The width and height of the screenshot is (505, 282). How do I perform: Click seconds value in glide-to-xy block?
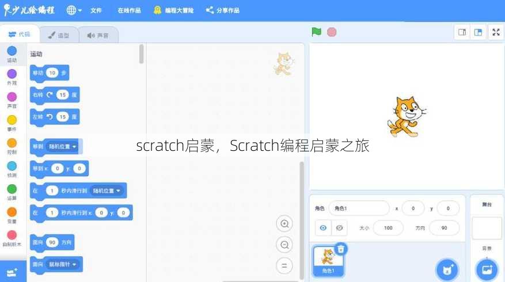point(52,212)
